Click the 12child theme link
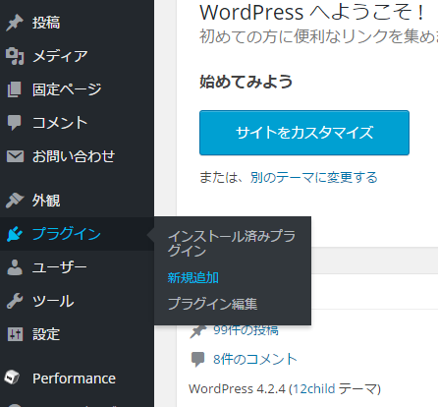438x407 pixels. coord(313,388)
